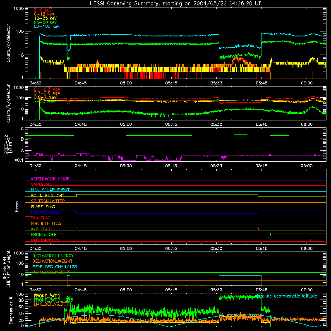Click the DECIMATION_WEIGHT legend label
The height and width of the screenshot is (331, 331).
point(53,261)
